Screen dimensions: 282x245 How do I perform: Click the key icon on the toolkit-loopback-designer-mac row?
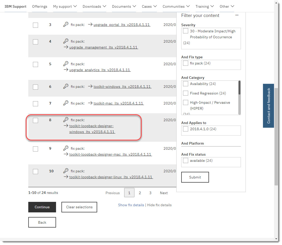click(66, 148)
